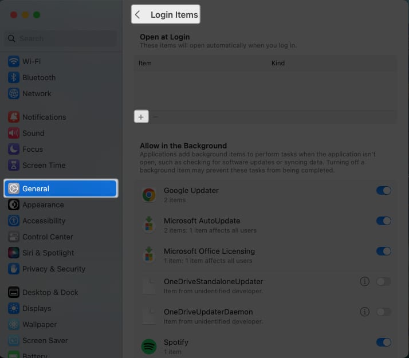Viewport: 409px width, 358px height.
Task: Go back using the Login Items chevron
Action: click(137, 14)
